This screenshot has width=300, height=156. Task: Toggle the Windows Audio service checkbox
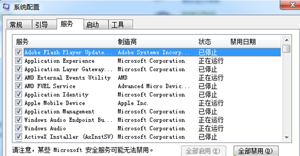[19, 128]
